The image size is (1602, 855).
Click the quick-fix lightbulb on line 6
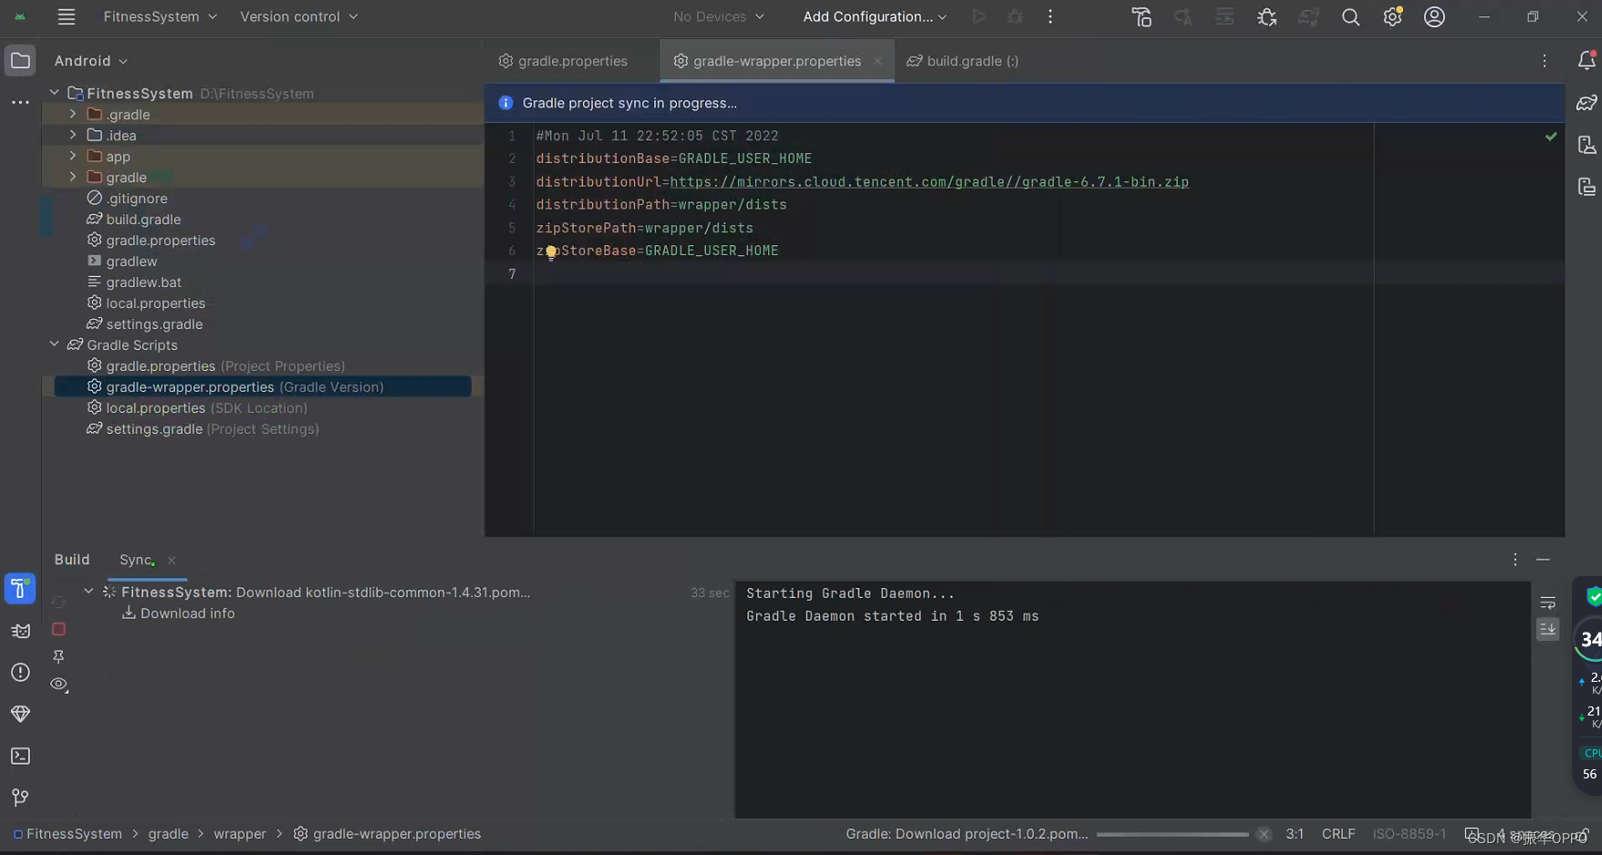click(551, 252)
